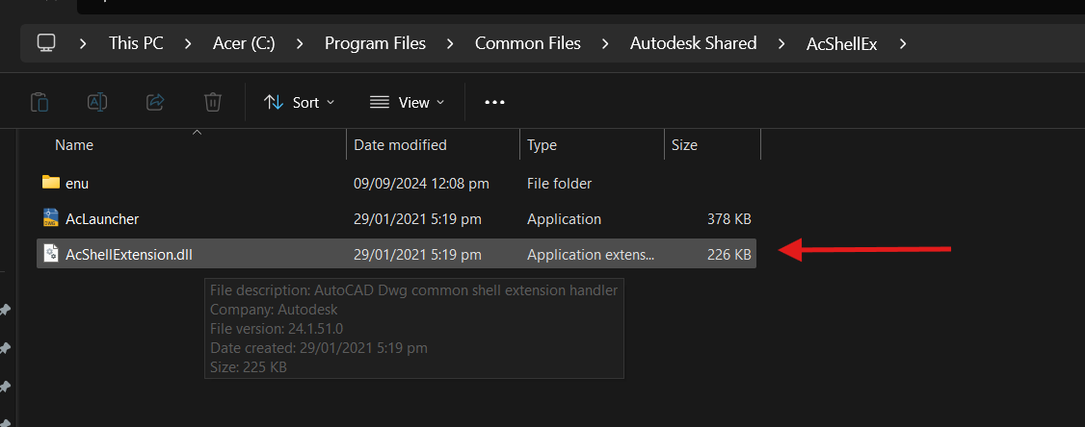Click the AcShellExtension.dll file icon
Screen dimensions: 1085x427
(x=51, y=254)
